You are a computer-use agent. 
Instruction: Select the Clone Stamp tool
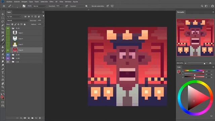[3, 47]
